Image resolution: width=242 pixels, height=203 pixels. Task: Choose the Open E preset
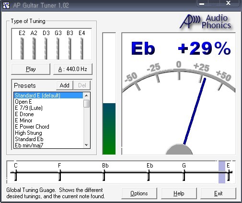48,102
